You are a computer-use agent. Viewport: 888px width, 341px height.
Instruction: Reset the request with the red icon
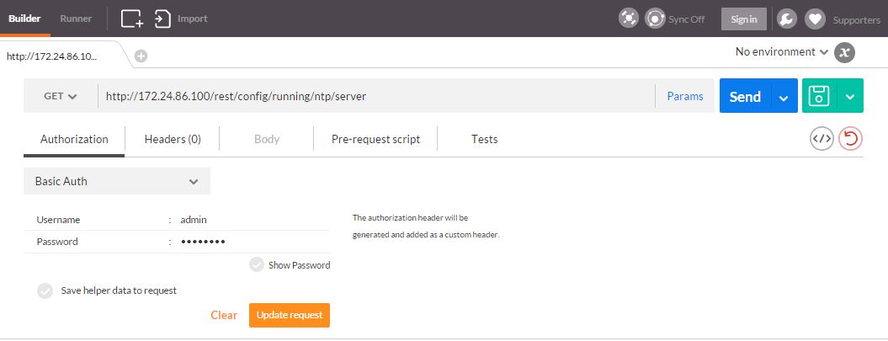click(851, 139)
